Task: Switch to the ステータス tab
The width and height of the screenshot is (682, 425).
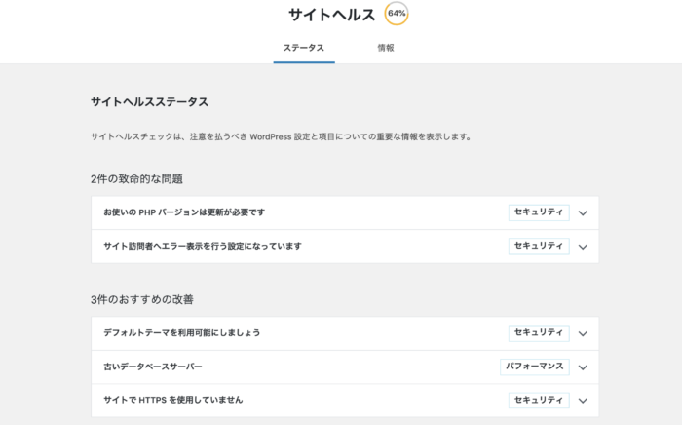Action: click(x=304, y=48)
